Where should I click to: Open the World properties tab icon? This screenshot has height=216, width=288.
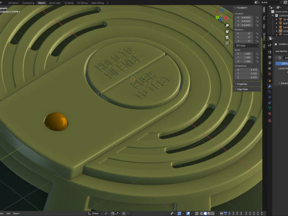pos(269,74)
